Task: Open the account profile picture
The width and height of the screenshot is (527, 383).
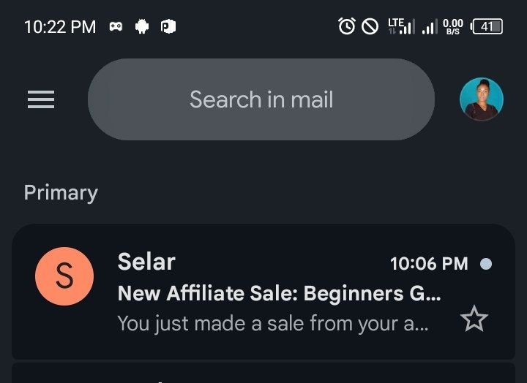Action: click(x=482, y=99)
